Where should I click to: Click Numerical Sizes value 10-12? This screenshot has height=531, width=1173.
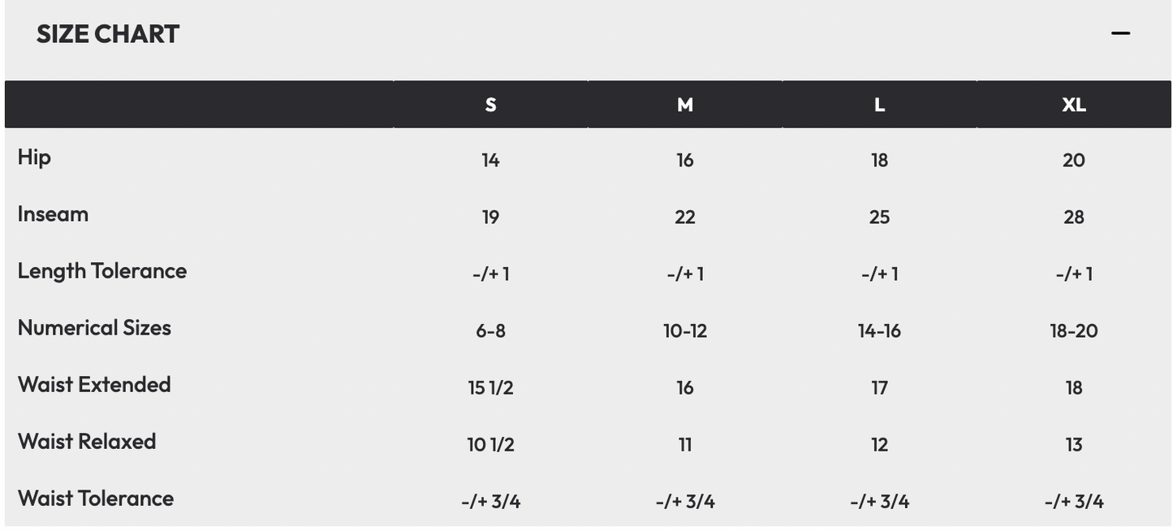pyautogui.click(x=685, y=330)
